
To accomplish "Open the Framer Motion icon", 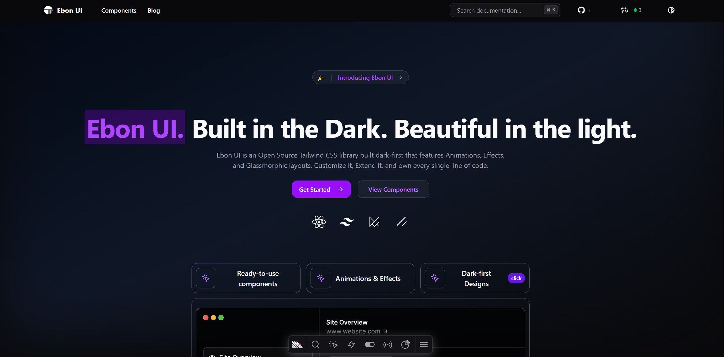I will coord(374,222).
